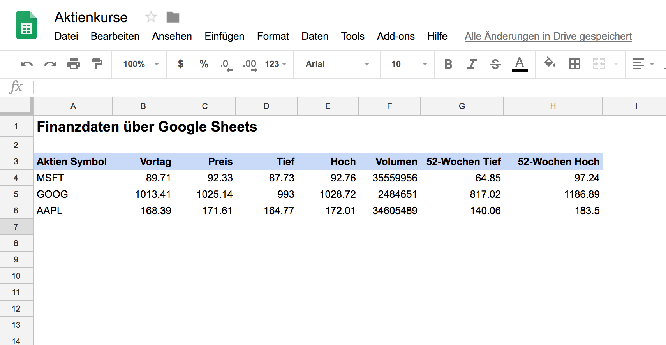Move document with the folder icon

click(x=173, y=17)
